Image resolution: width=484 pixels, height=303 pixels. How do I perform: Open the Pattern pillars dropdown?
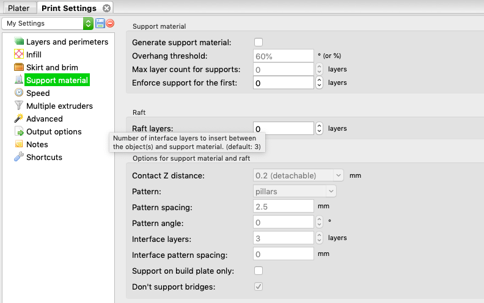click(x=295, y=191)
